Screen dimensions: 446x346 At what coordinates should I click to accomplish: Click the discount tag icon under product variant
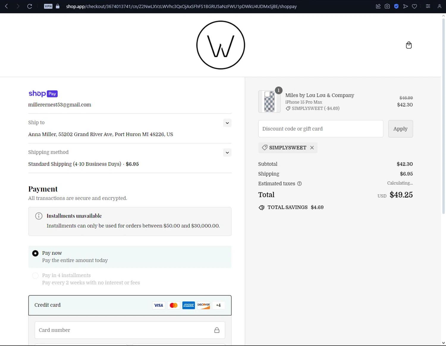(x=288, y=108)
